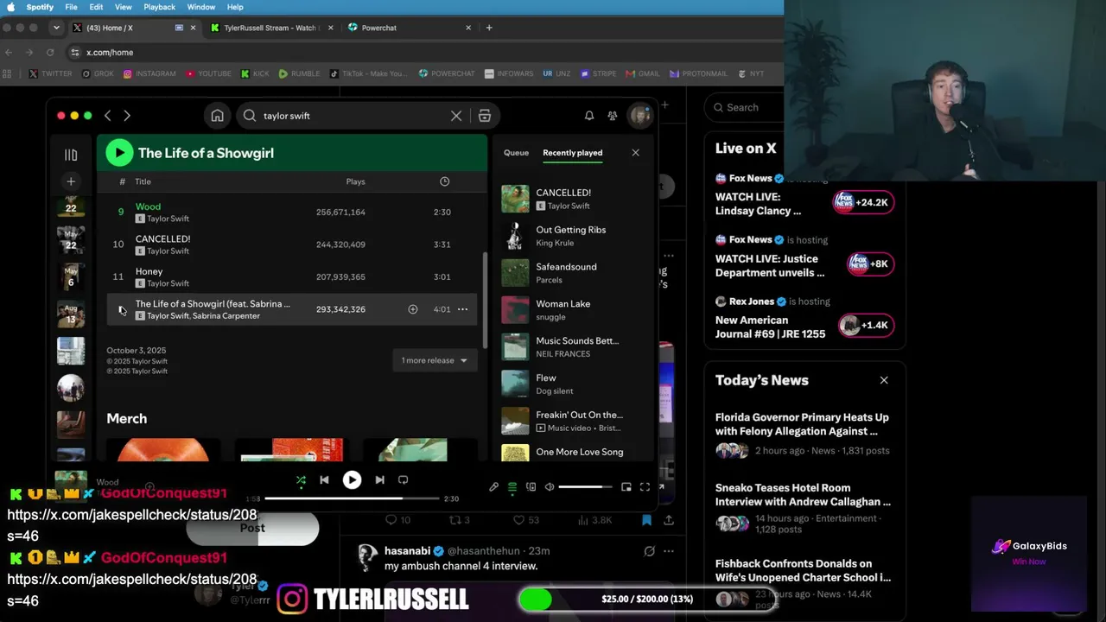Open the Spotify menu in the macOS menu bar
The height and width of the screenshot is (622, 1106).
pos(40,7)
